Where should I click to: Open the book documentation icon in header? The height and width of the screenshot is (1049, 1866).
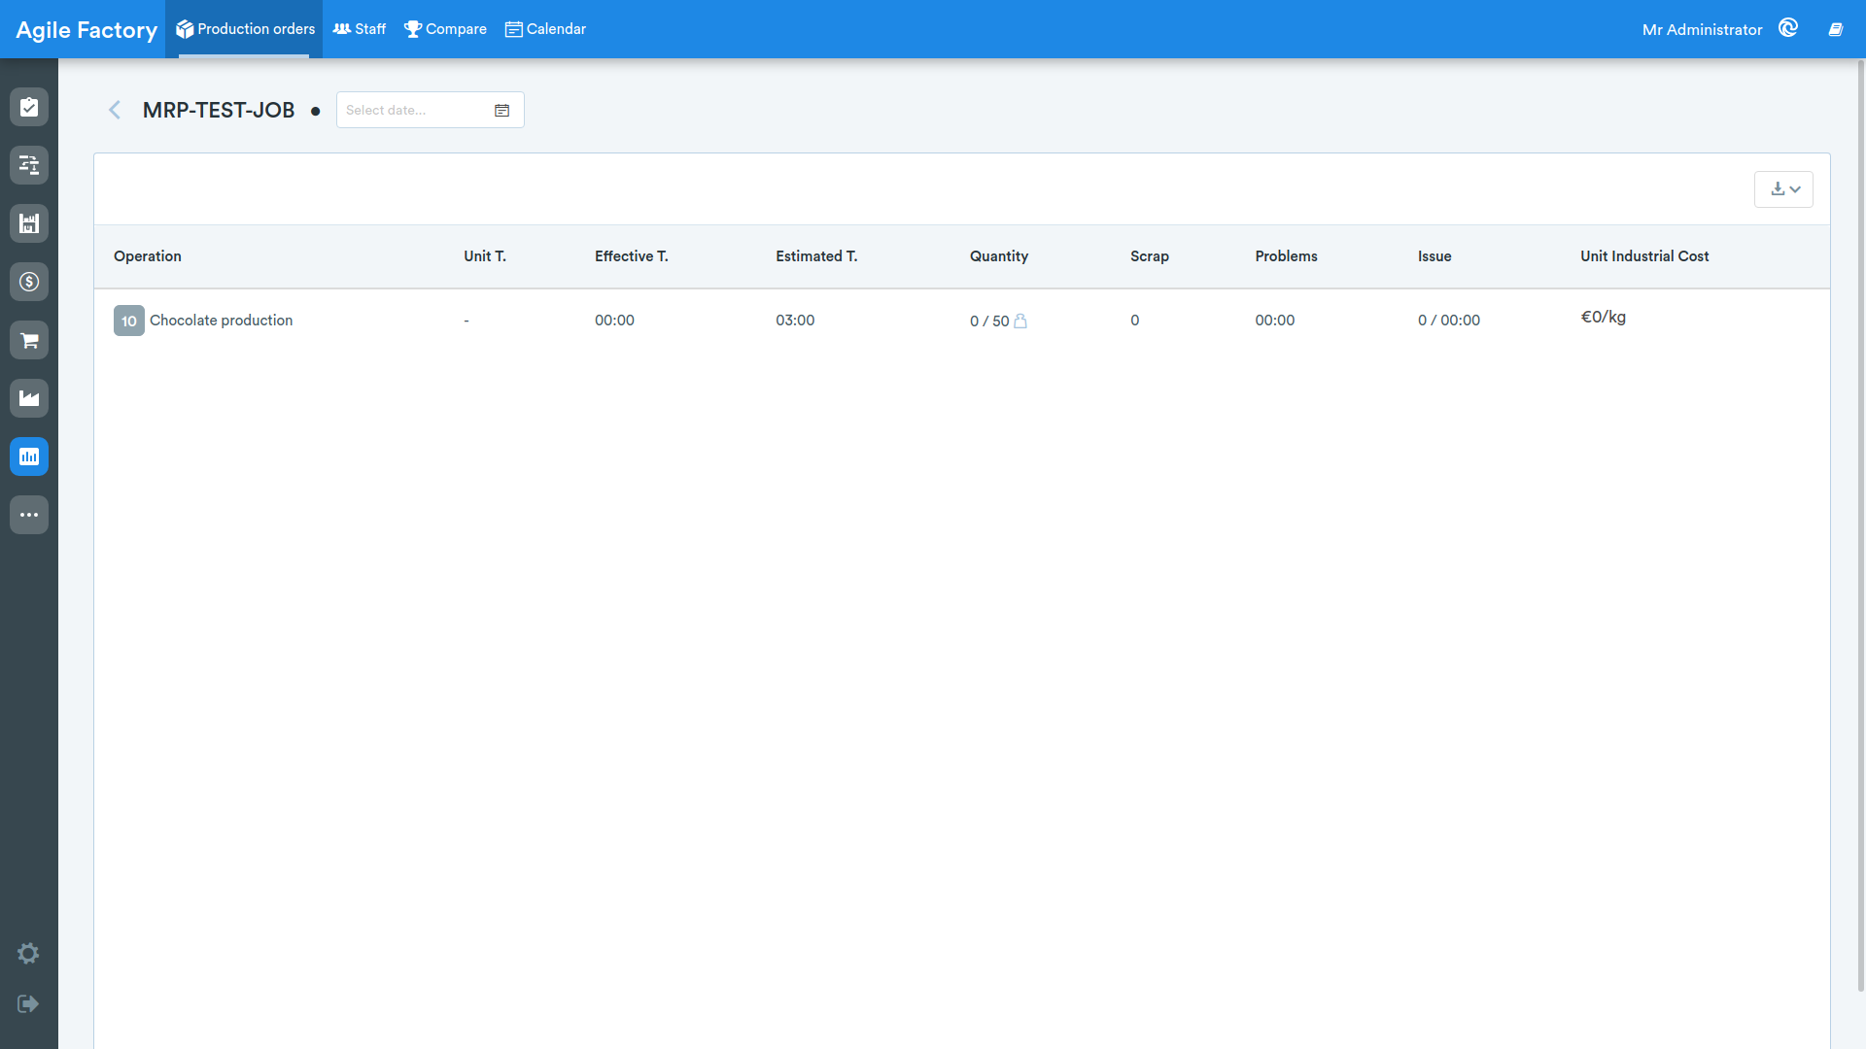(1836, 29)
